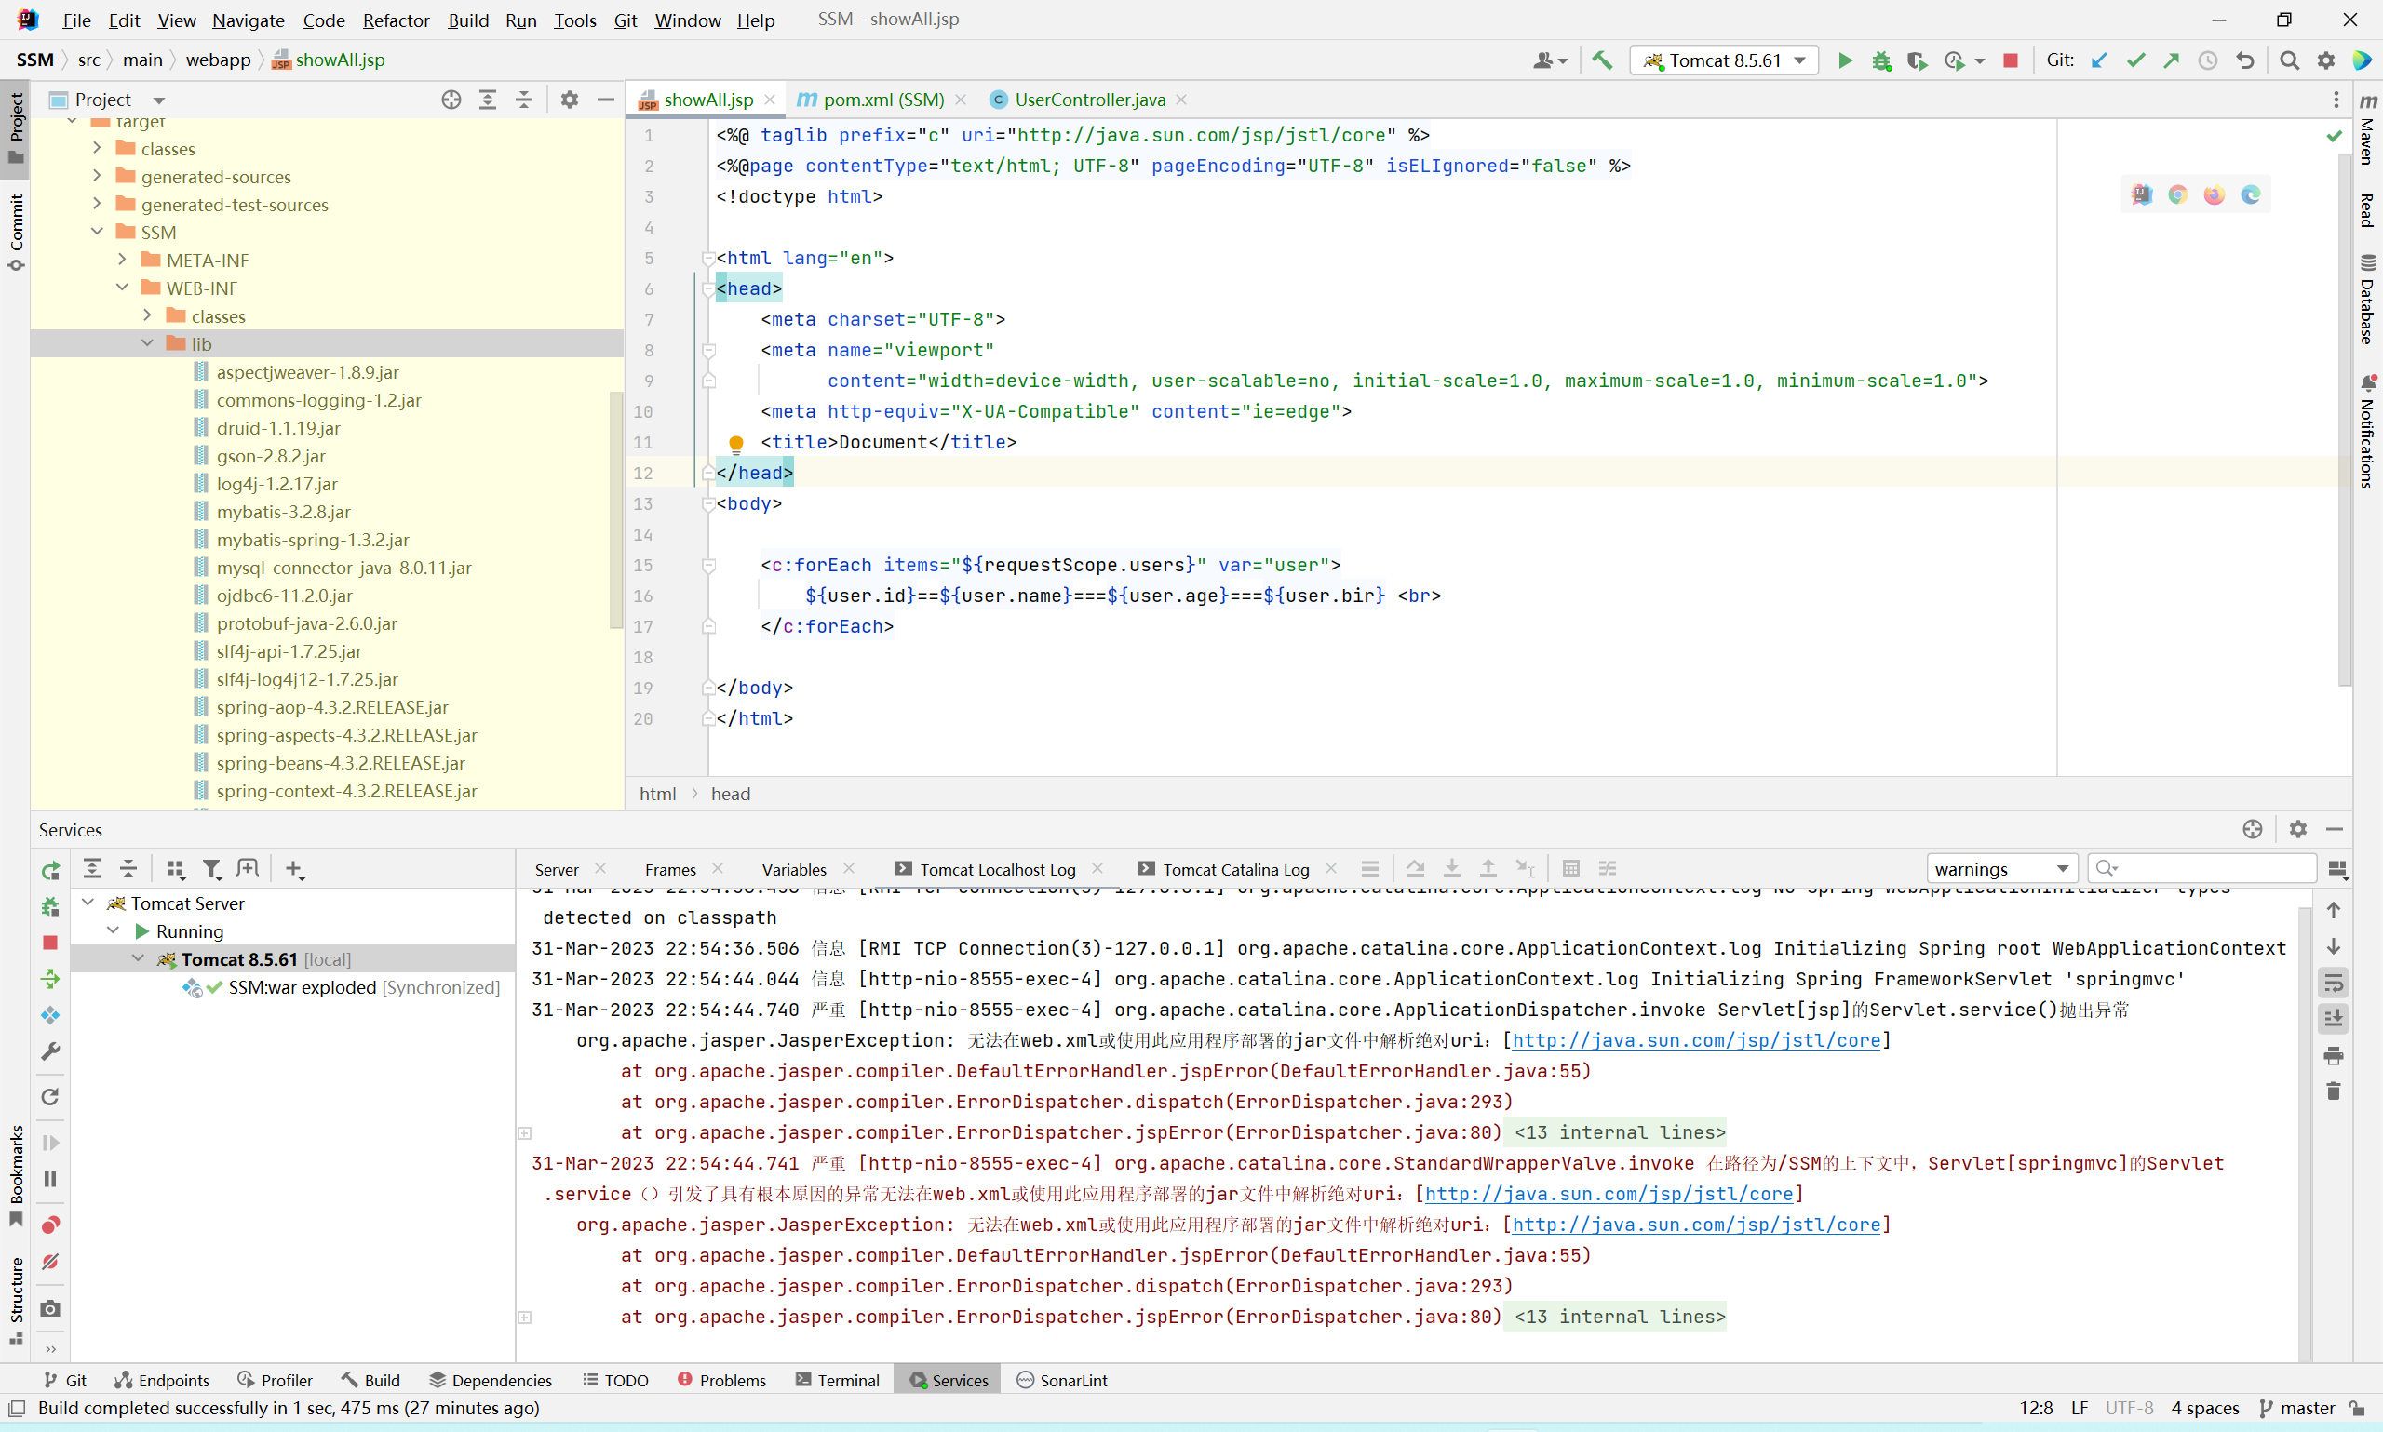Click the Maven panel icon on right sidebar
Screen dimensions: 2383x1432
pos(2366,134)
